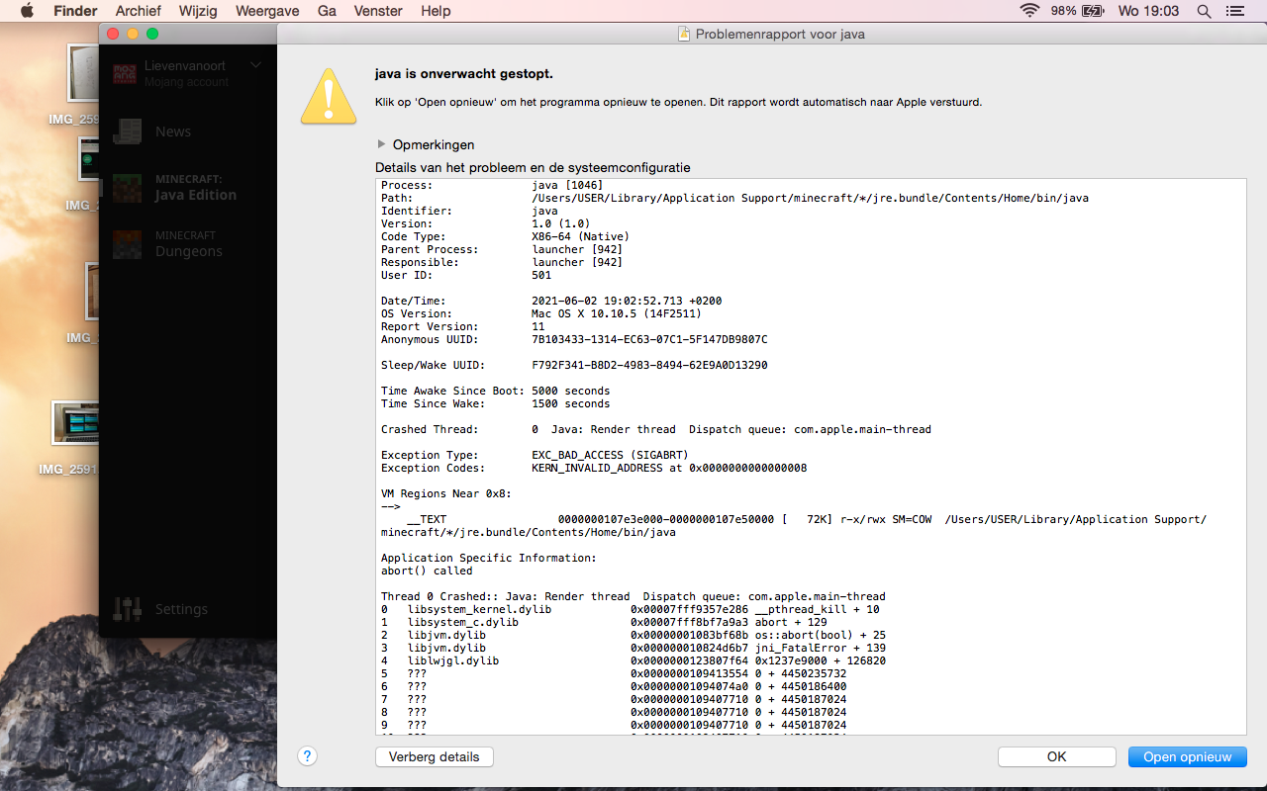This screenshot has height=791, width=1267.
Task: Open the Ga menu
Action: (327, 11)
